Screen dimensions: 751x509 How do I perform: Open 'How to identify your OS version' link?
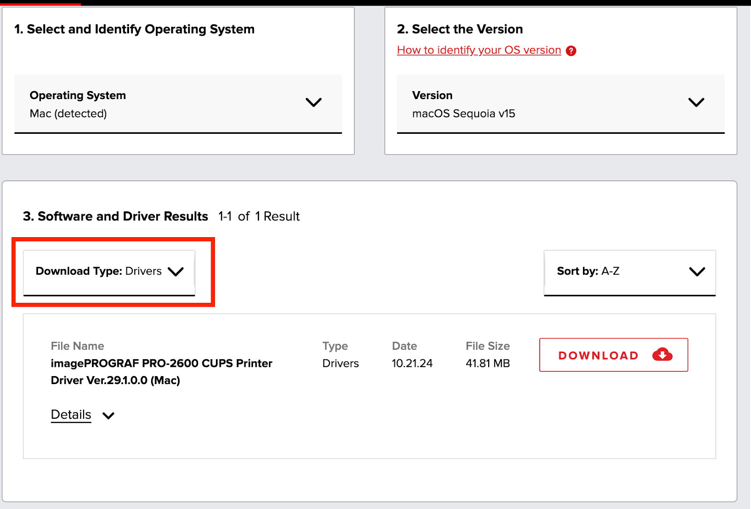tap(479, 50)
